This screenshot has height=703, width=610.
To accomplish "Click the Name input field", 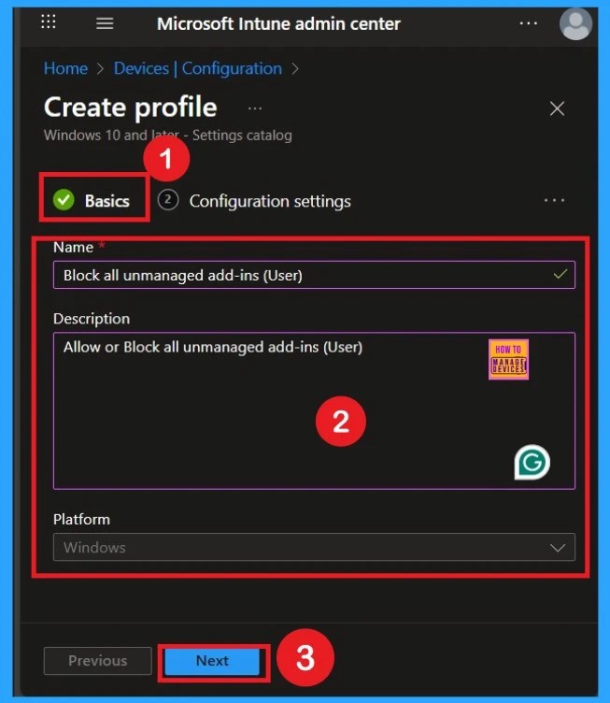I will coord(314,275).
